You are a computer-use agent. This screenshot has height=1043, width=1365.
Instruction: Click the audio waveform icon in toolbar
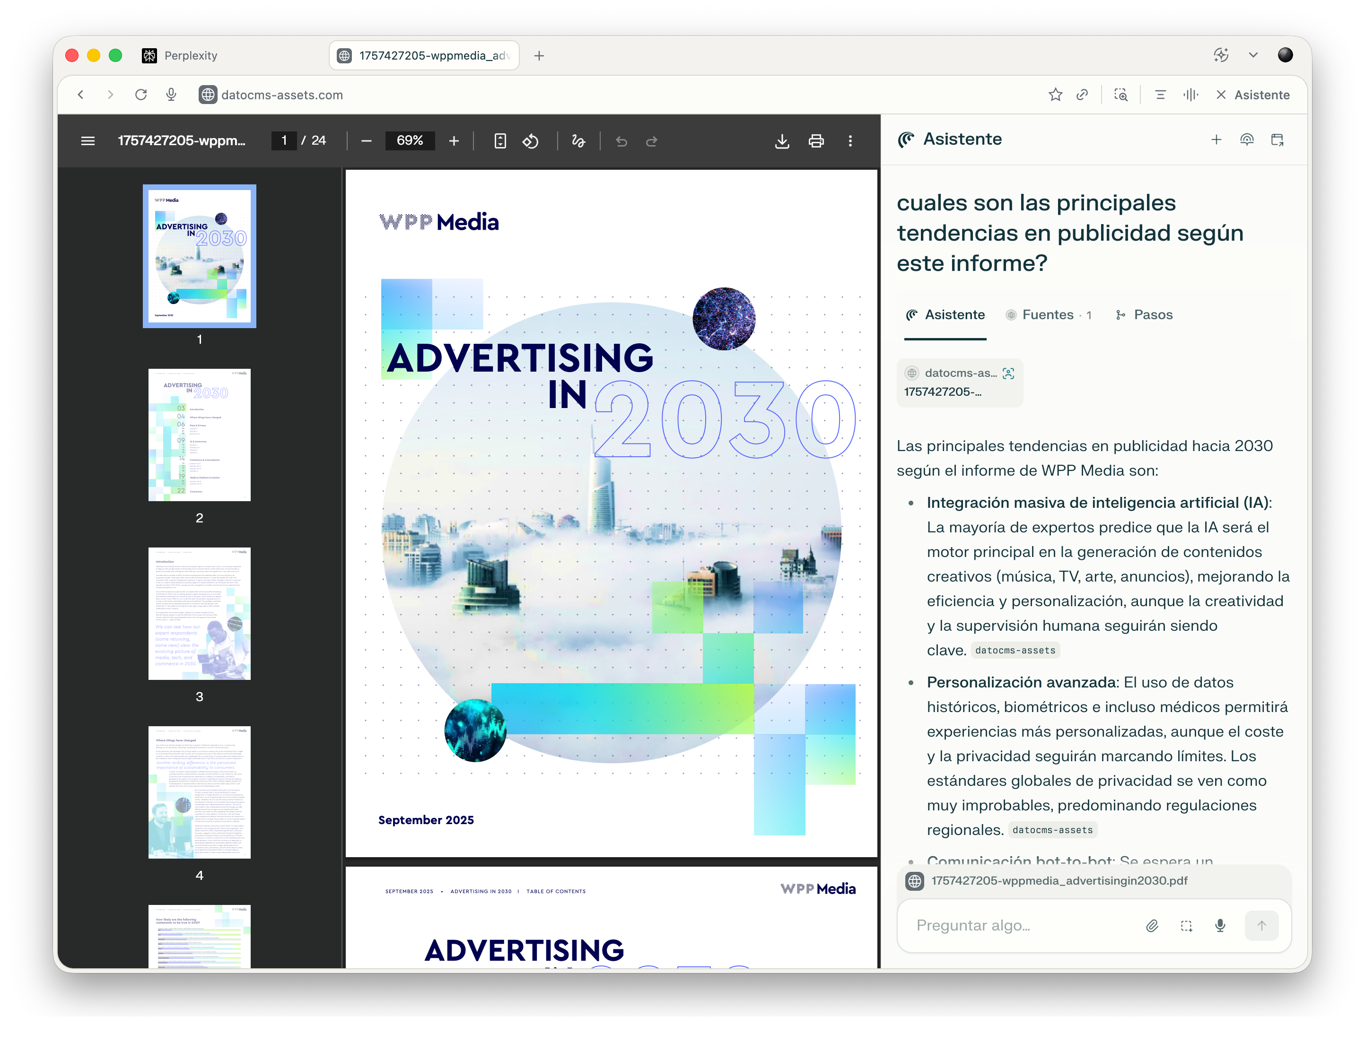[1190, 95]
